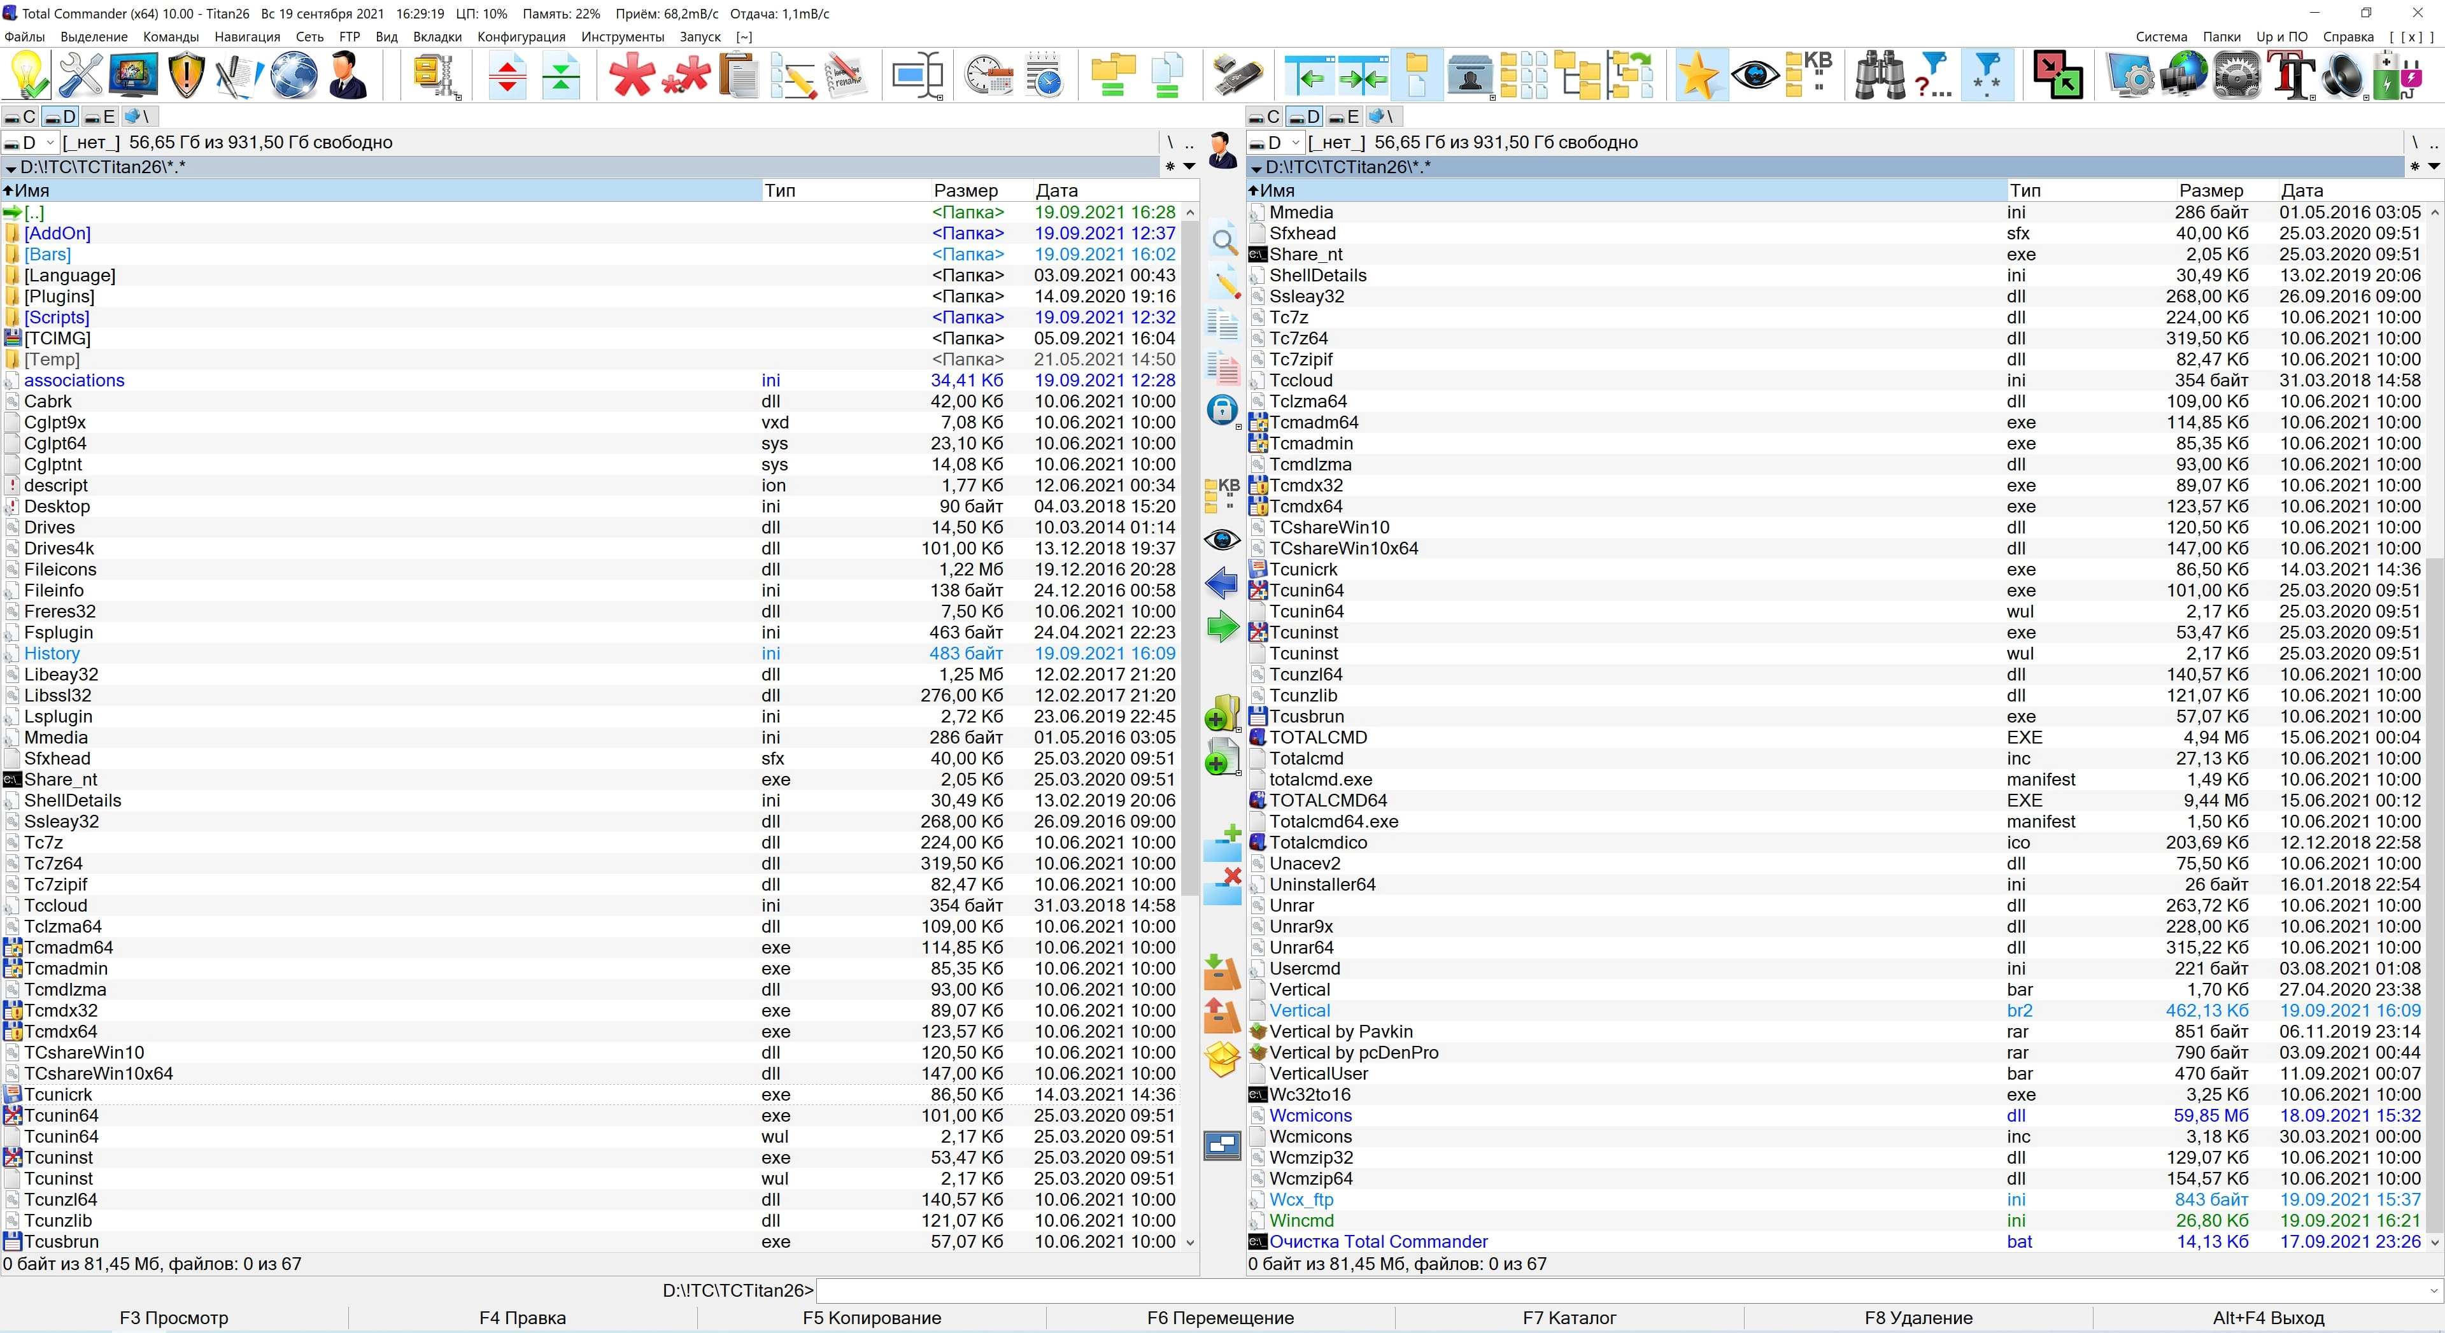
Task: Open the Вкладки menu
Action: [437, 37]
